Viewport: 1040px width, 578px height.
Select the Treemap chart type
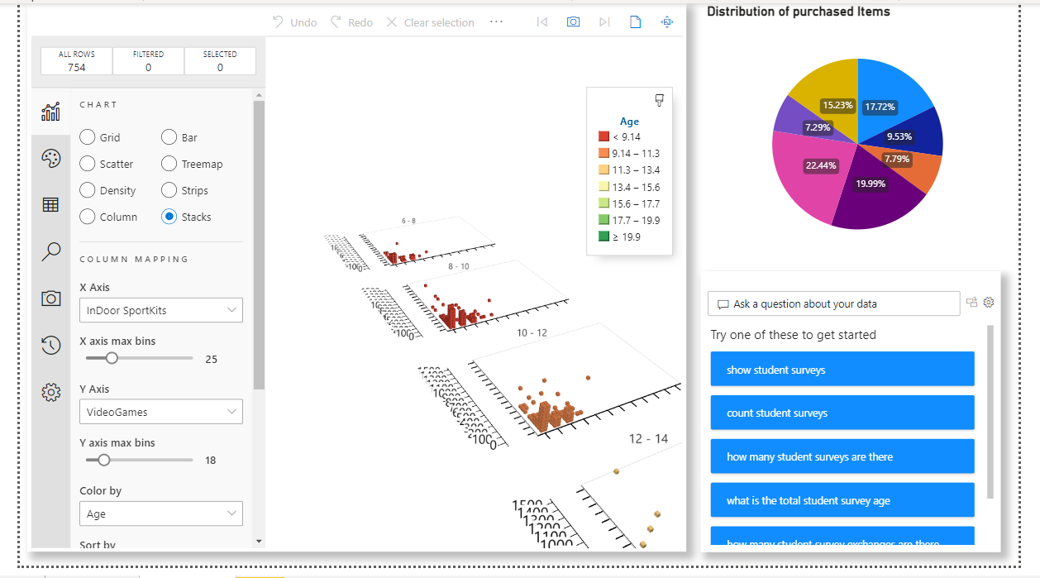click(169, 163)
